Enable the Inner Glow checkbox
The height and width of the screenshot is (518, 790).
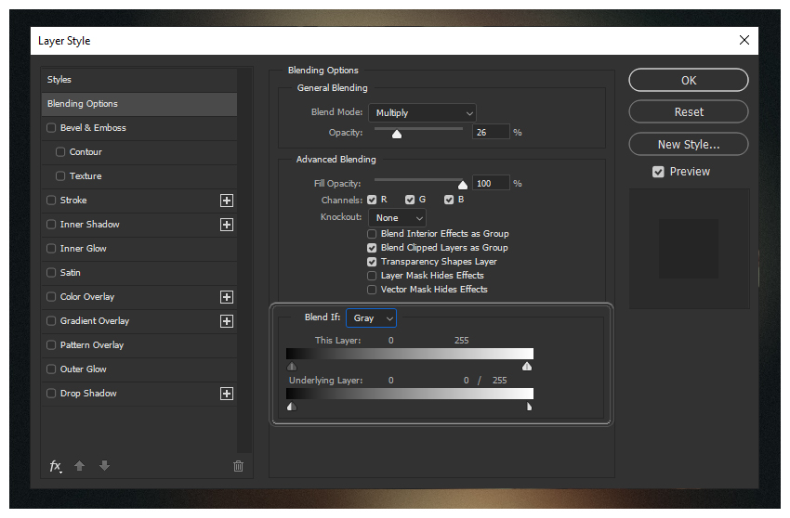(51, 249)
